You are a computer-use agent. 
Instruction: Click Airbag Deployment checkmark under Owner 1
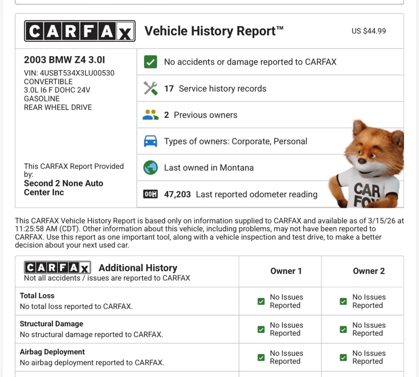click(x=261, y=357)
